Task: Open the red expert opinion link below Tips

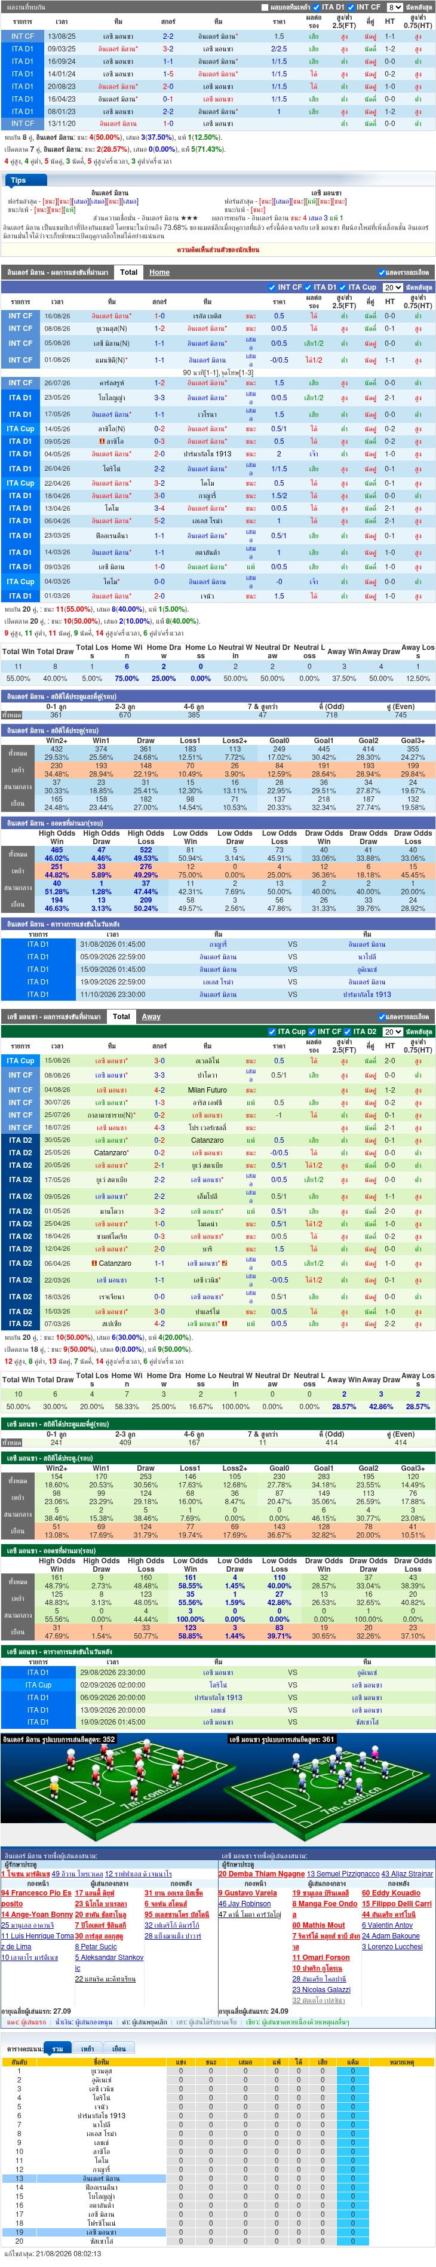Action: (218, 249)
